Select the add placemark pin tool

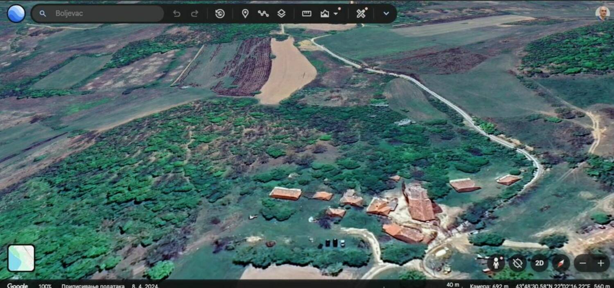pyautogui.click(x=245, y=14)
